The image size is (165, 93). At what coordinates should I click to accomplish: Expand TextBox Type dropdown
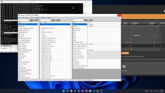coord(120,50)
